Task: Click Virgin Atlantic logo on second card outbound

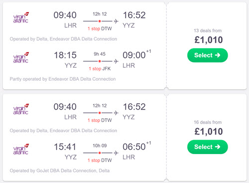Action: tap(21, 109)
